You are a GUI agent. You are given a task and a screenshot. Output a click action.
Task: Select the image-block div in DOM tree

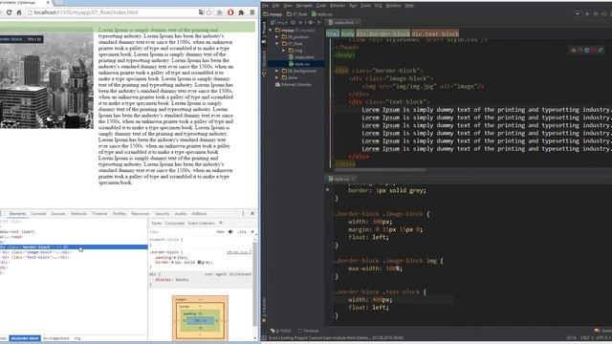36,252
